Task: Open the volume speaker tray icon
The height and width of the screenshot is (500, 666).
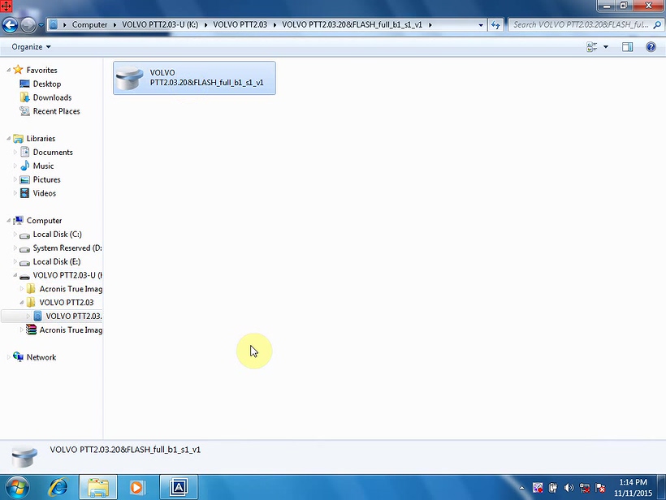Action: [x=569, y=488]
